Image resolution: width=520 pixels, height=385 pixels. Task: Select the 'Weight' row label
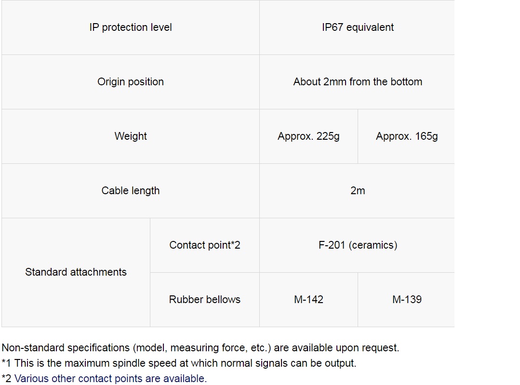[x=131, y=136]
